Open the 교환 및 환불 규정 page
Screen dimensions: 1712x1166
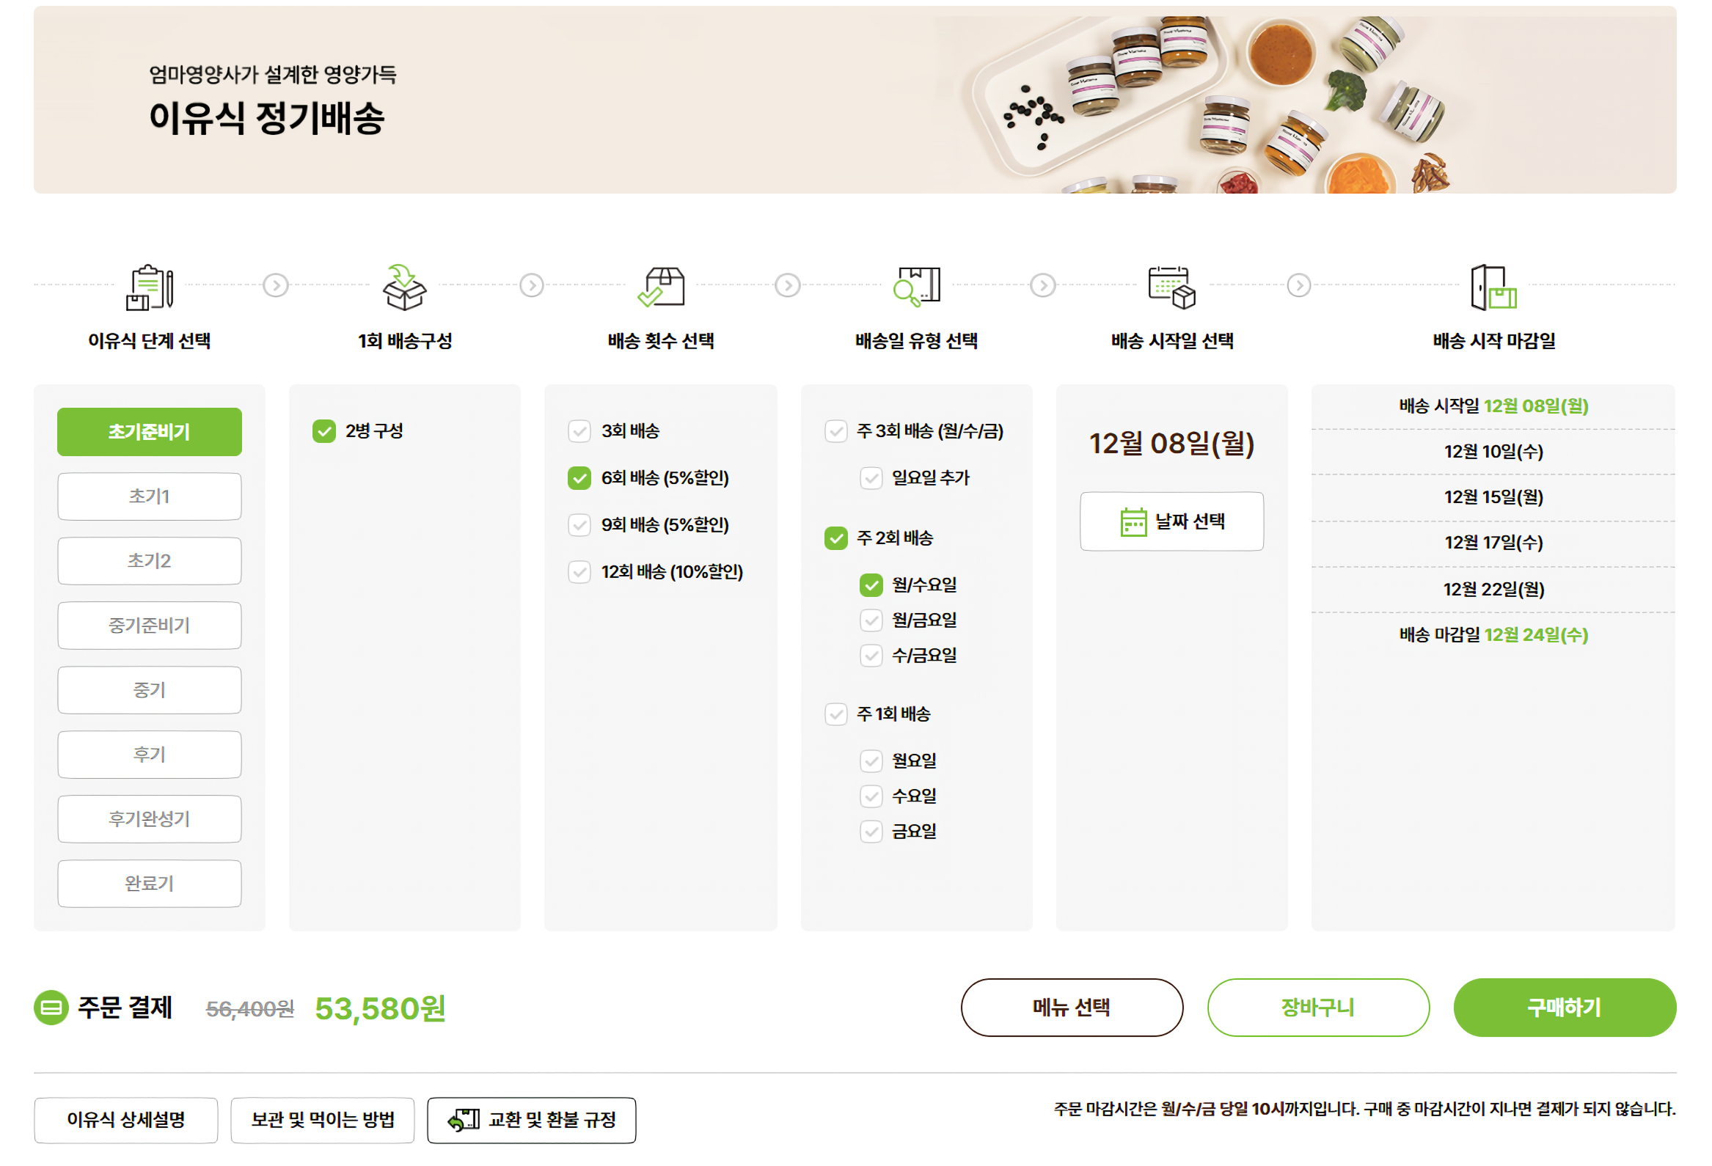click(x=532, y=1121)
